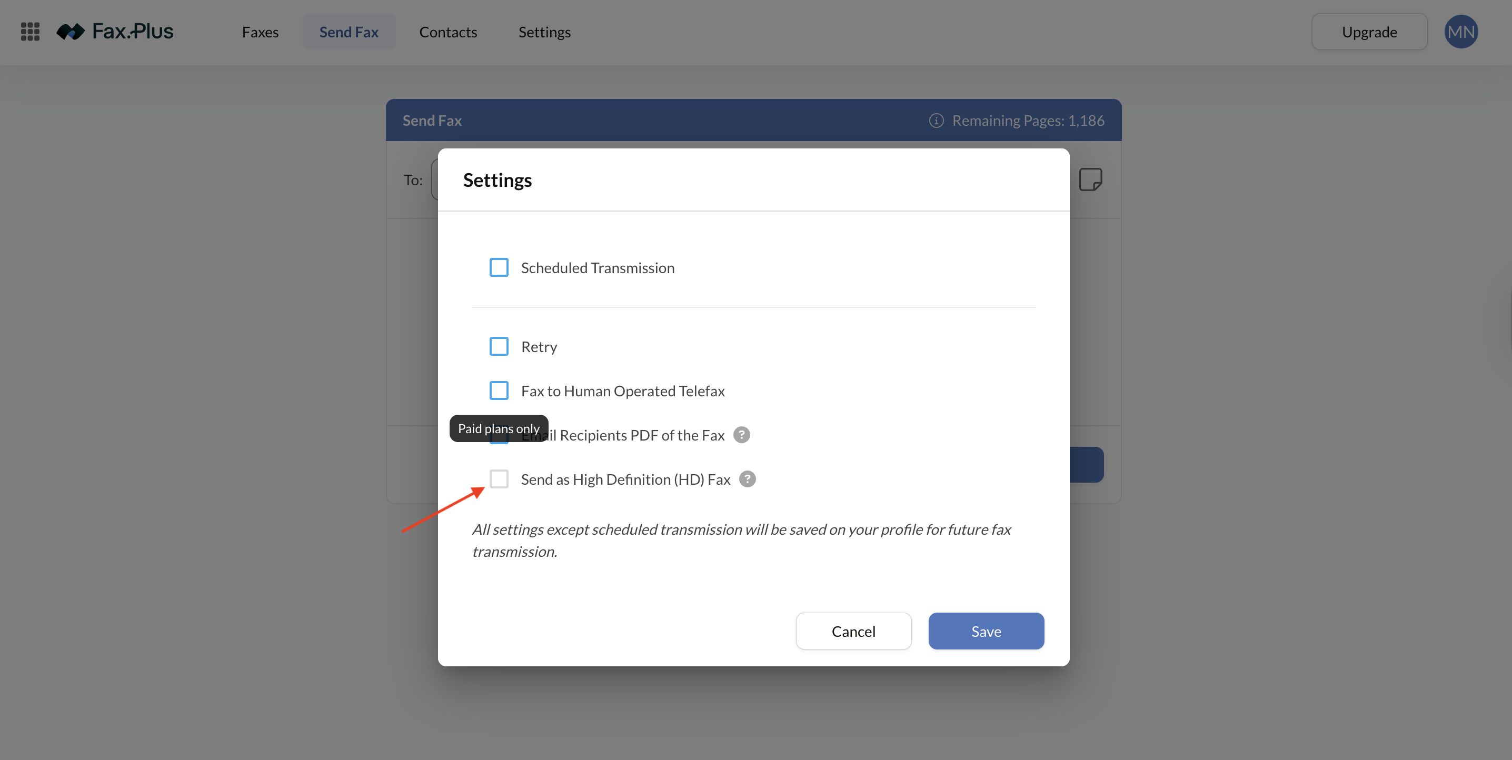Select the Send Fax tab
The height and width of the screenshot is (760, 1512).
[x=349, y=32]
